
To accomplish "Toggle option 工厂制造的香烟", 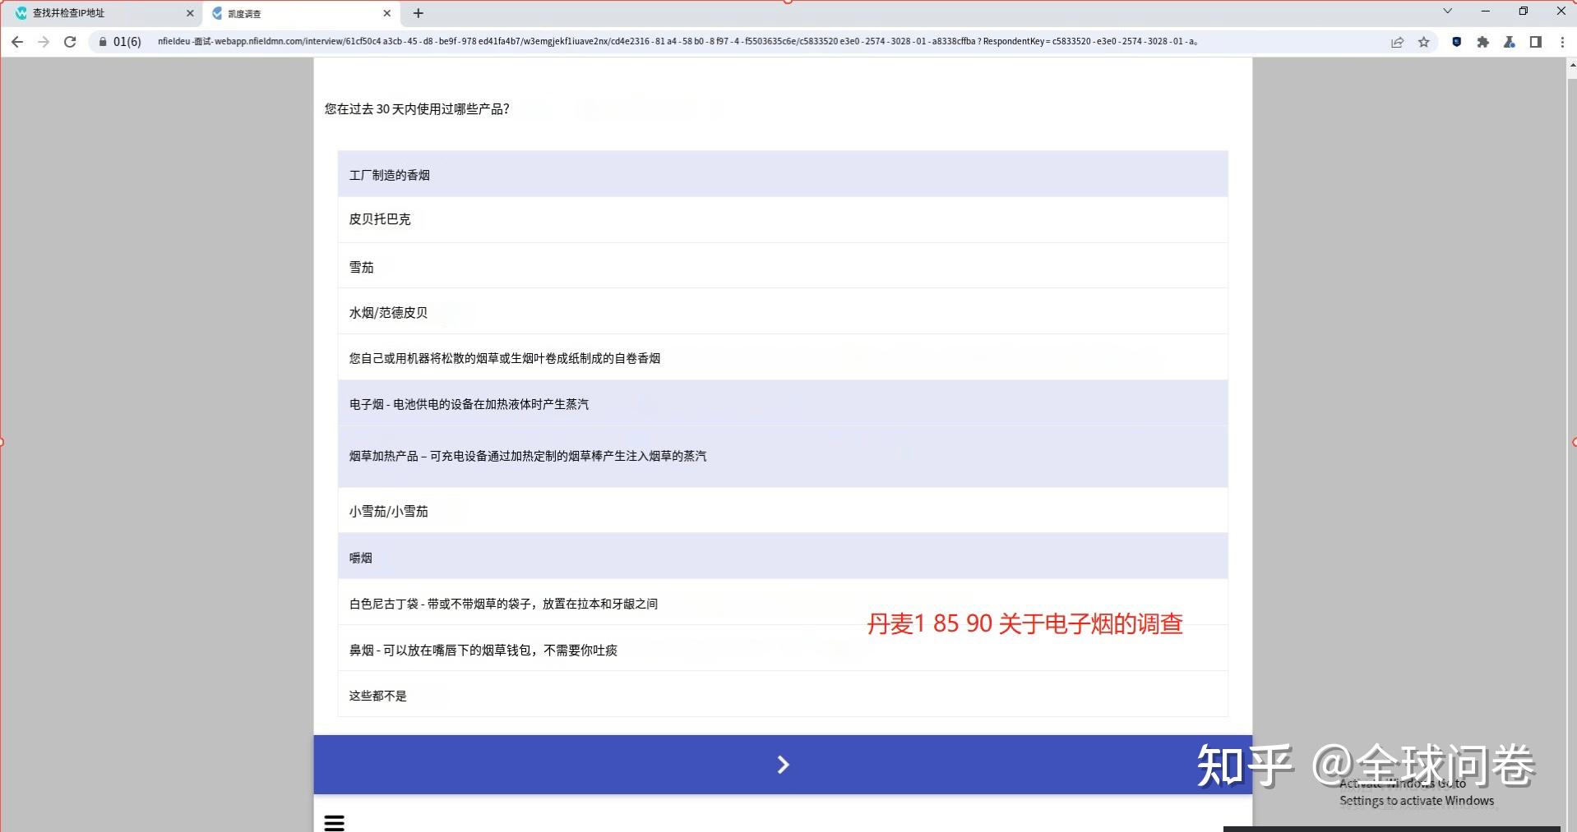I will (783, 174).
